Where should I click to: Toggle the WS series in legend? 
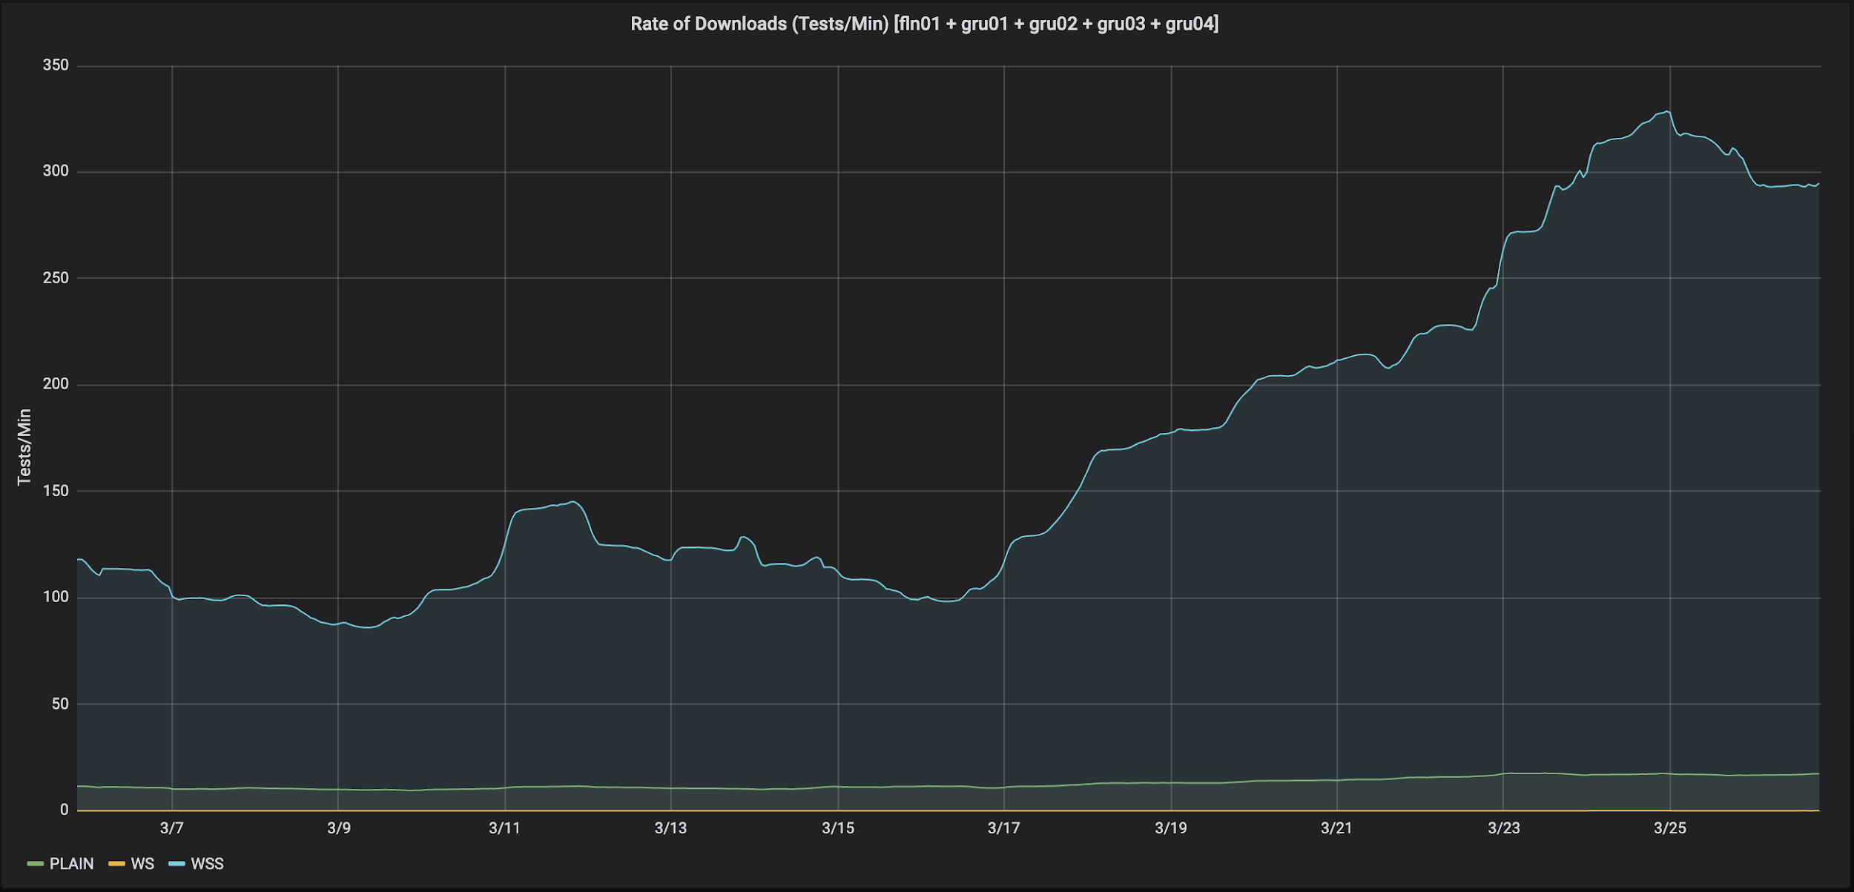tap(142, 864)
